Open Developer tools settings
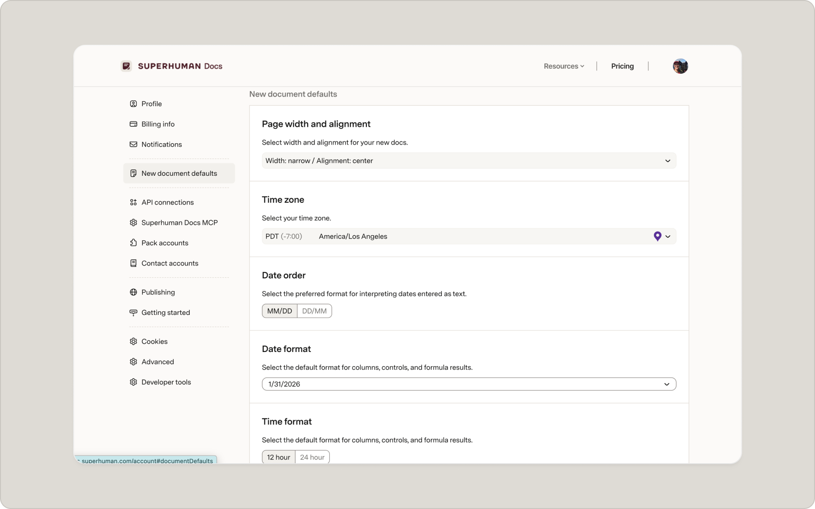This screenshot has width=815, height=509. 166,382
